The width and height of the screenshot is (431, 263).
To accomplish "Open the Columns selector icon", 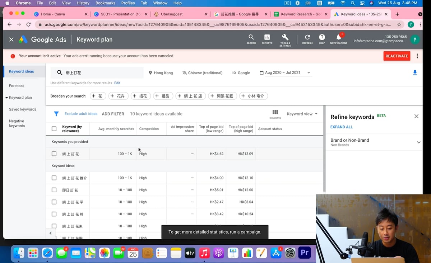I will tap(275, 113).
